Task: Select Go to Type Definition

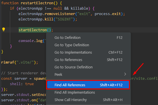Action: (88, 45)
